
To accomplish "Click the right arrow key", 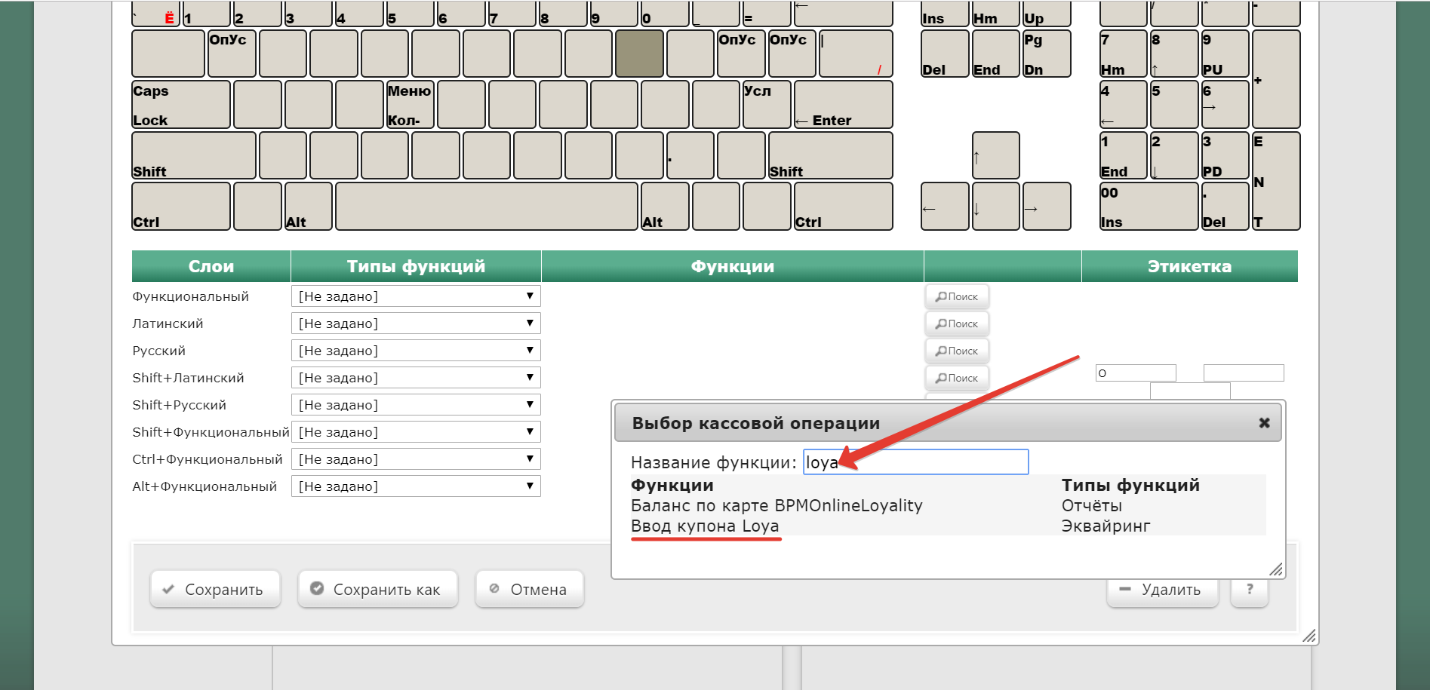I will [x=1047, y=206].
